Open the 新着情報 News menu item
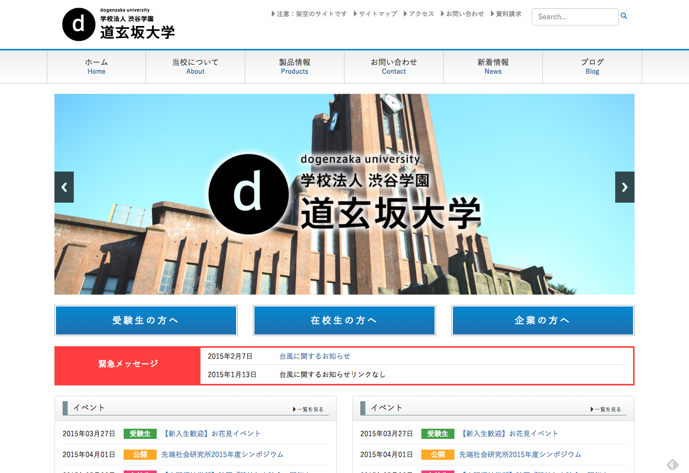689x473 pixels. [493, 67]
